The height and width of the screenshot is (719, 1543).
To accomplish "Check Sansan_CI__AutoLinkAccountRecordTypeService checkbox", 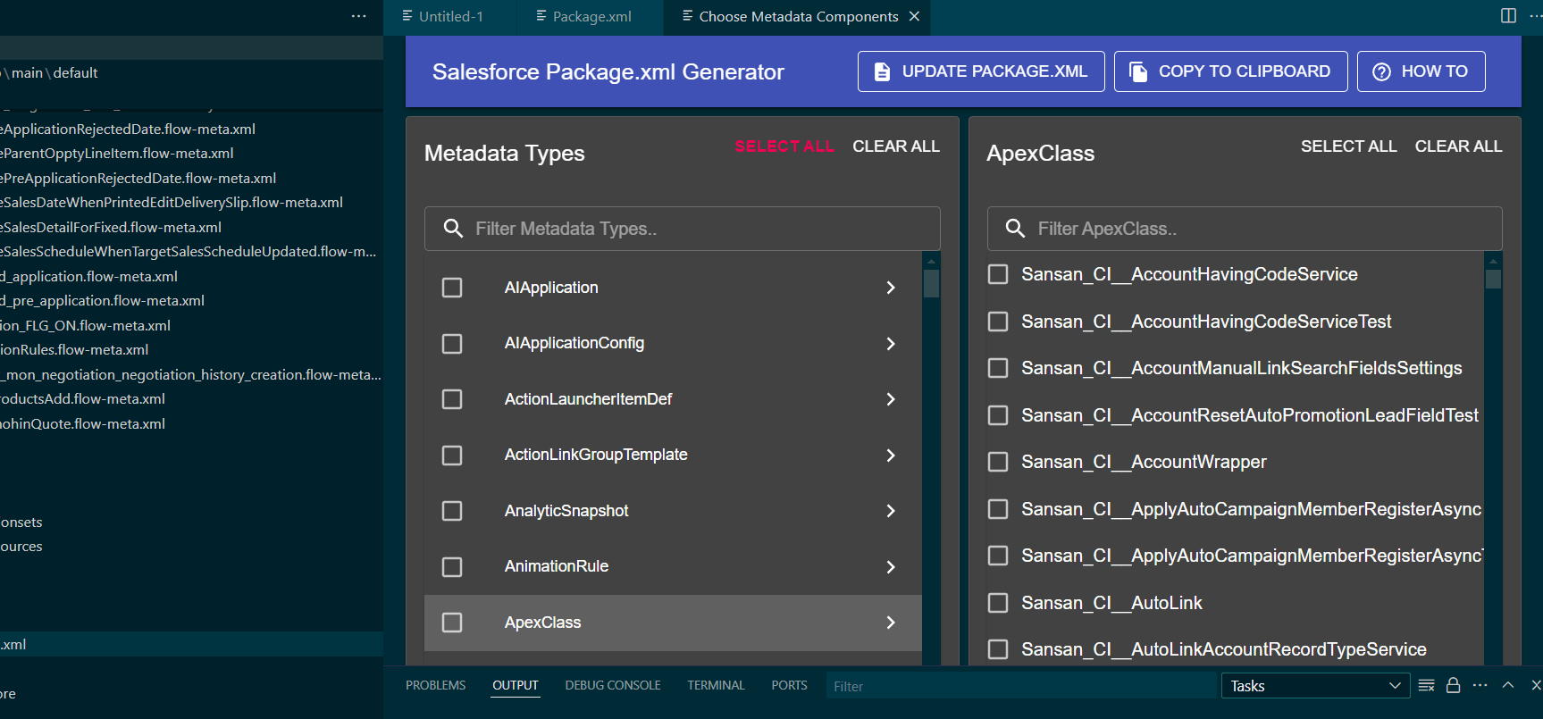I will (998, 649).
